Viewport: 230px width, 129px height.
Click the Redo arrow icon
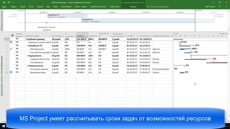pos(14,3)
